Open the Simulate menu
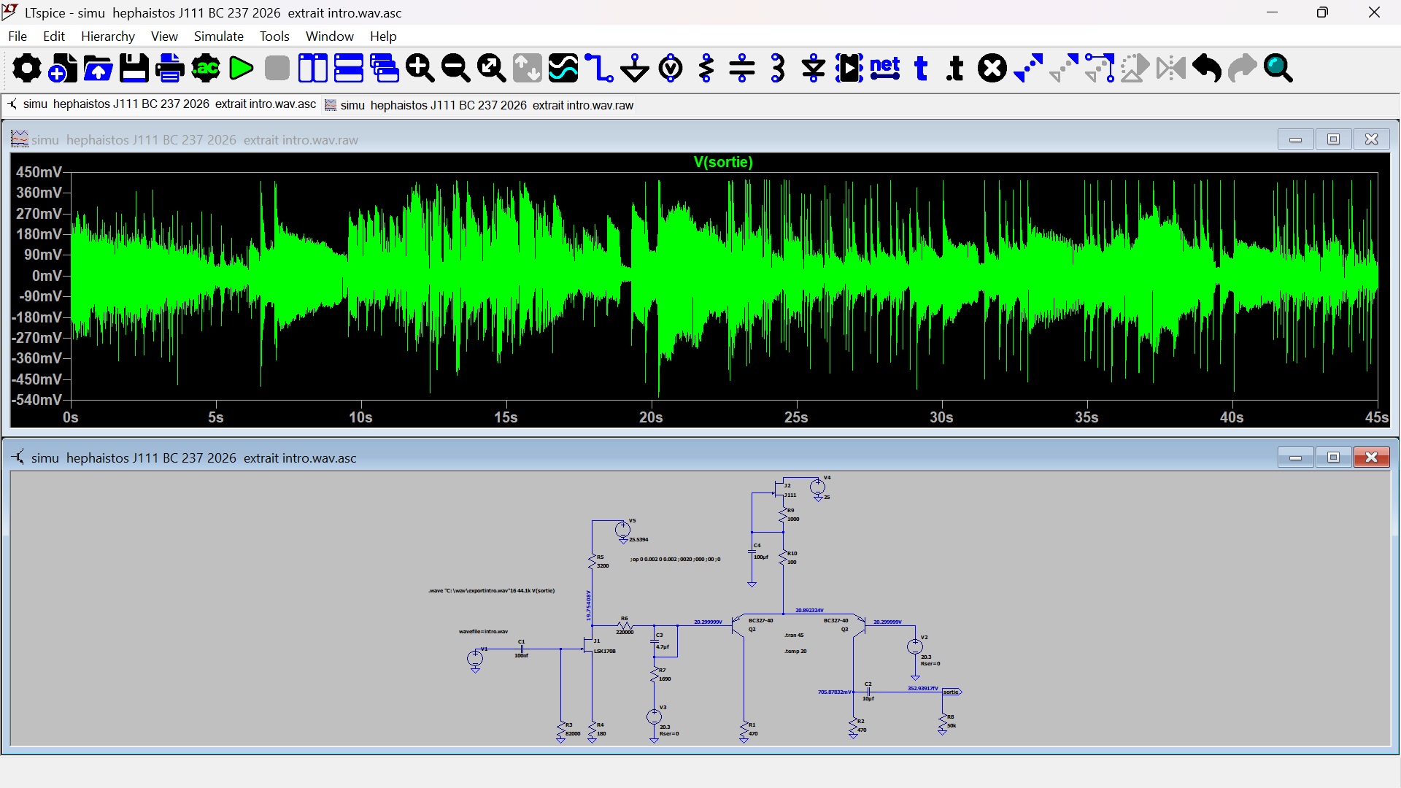 218,36
